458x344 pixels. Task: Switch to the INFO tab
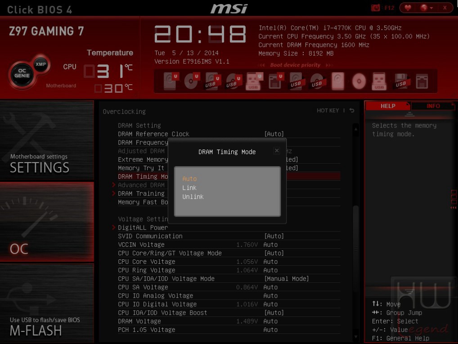tap(433, 106)
